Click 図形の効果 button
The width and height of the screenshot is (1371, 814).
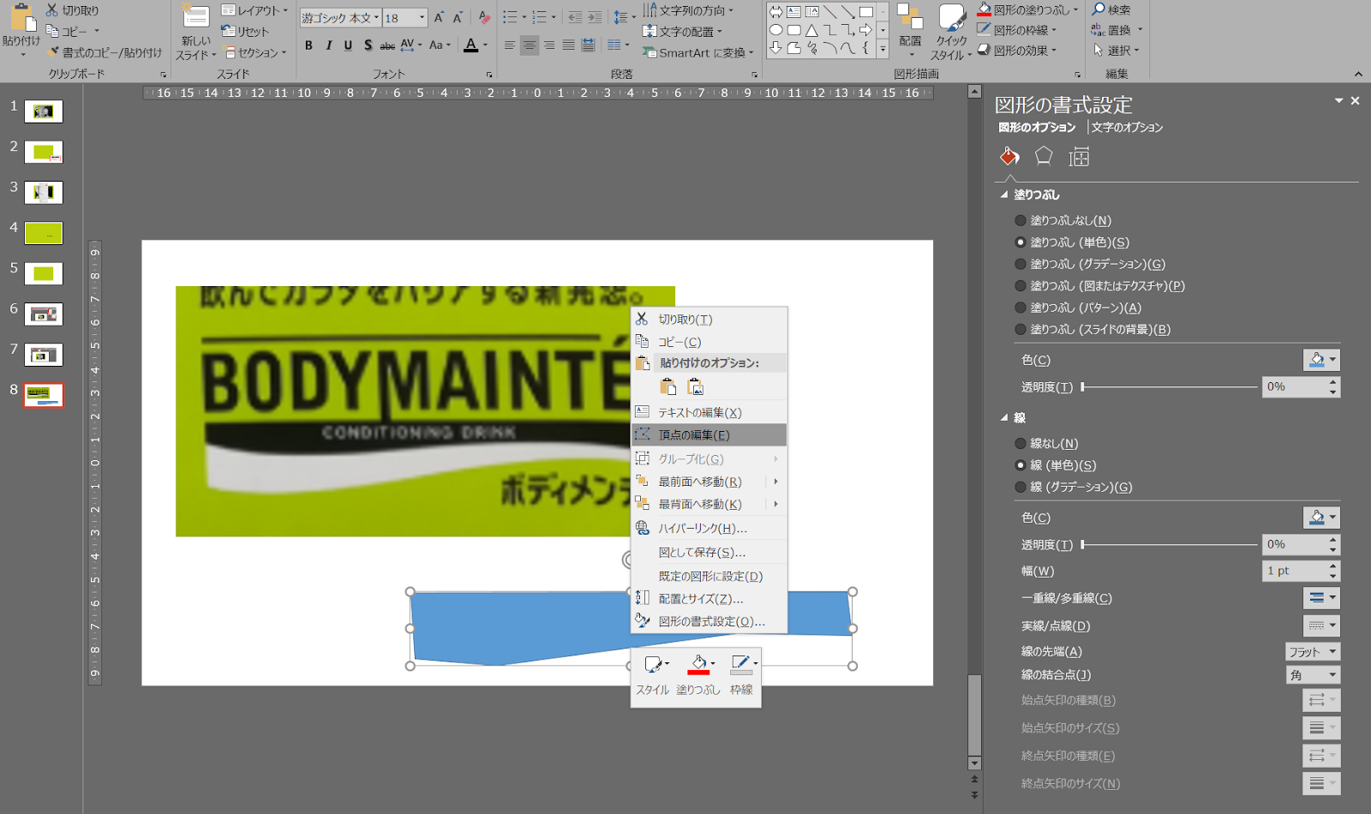[1018, 51]
